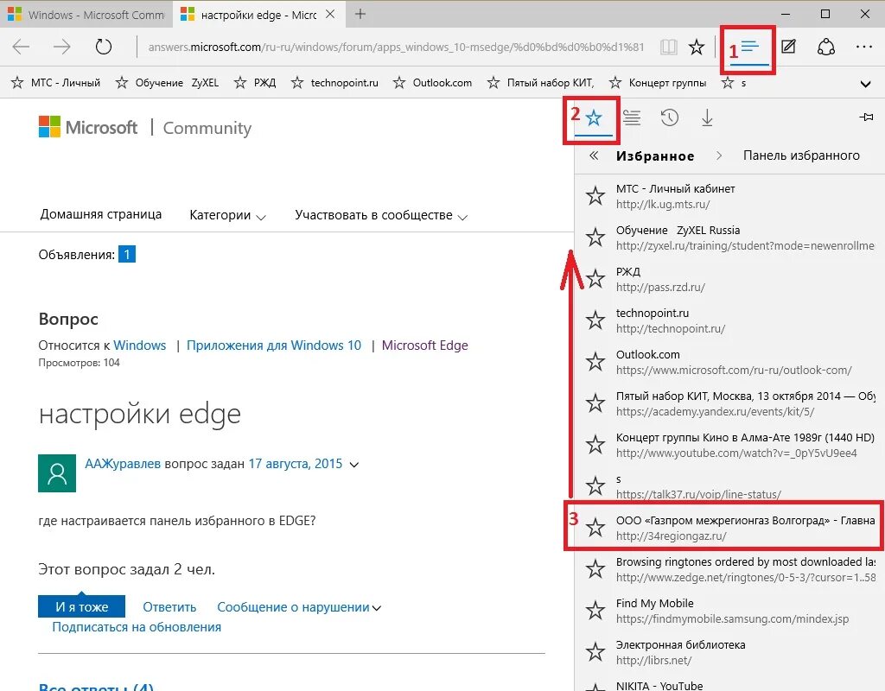Viewport: 885px width, 691px height.
Task: Click the И я тоже button
Action: (x=82, y=607)
